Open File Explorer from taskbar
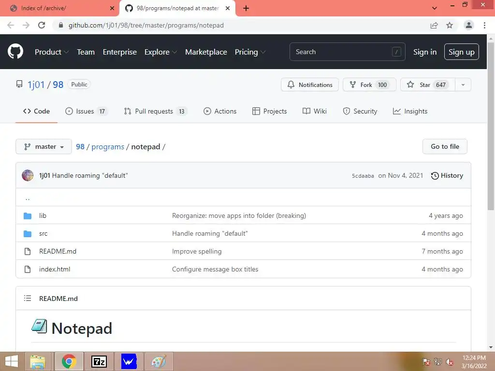 coord(38,361)
